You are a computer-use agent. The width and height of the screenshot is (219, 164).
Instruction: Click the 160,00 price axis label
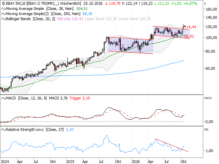tap(211, 9)
